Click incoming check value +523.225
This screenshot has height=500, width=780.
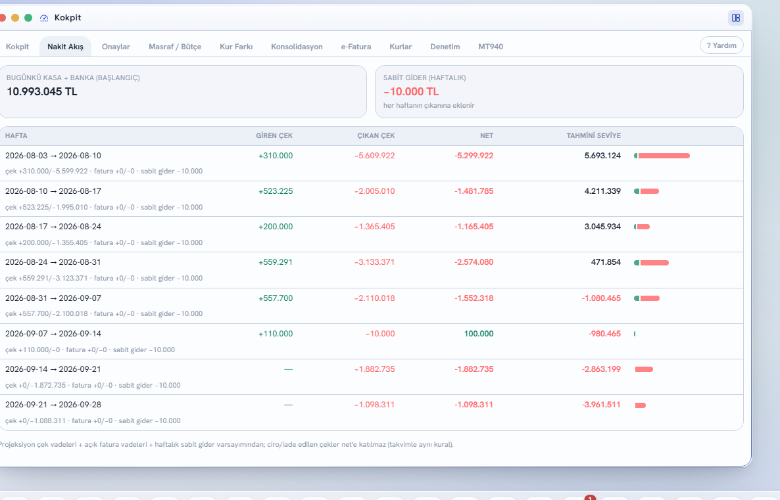(x=276, y=191)
